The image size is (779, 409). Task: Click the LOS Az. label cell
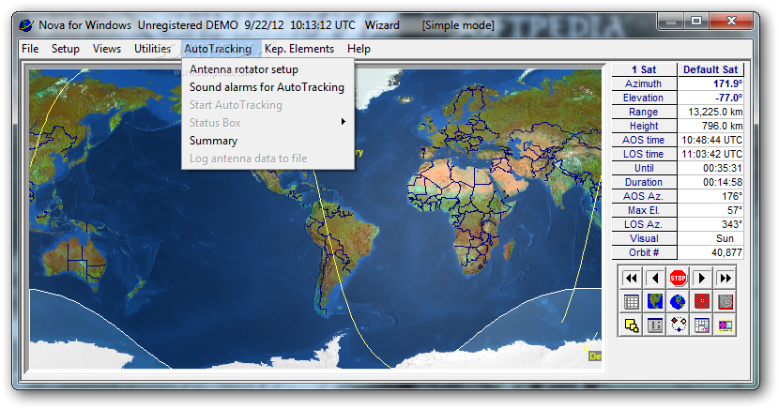click(644, 224)
